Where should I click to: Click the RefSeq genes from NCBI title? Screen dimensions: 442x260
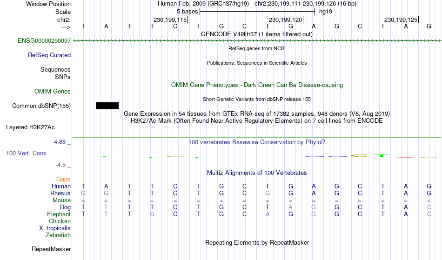[257, 49]
